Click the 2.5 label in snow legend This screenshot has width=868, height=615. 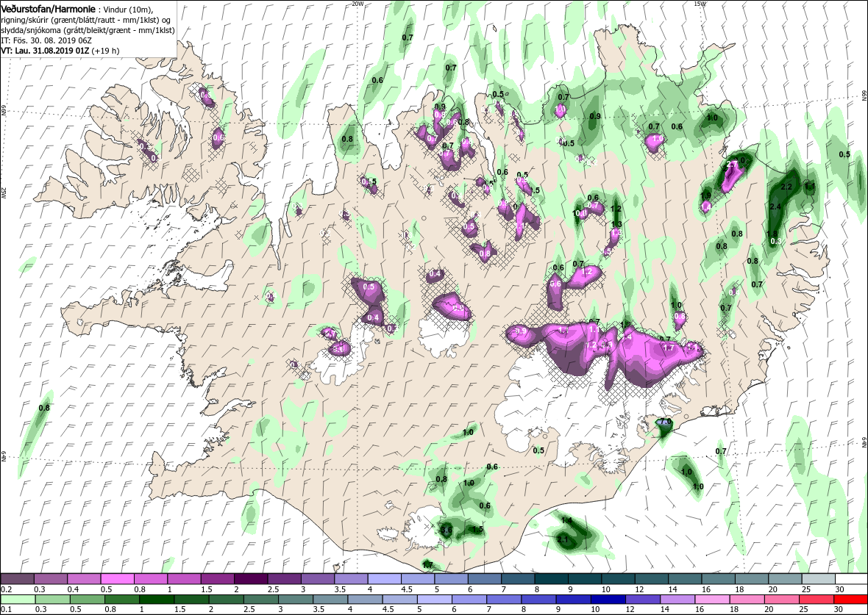tap(273, 589)
